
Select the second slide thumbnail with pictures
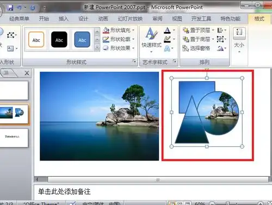click(14, 114)
